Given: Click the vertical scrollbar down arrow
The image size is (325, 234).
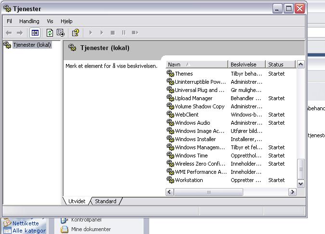Looking at the screenshot, I should (301, 183).
